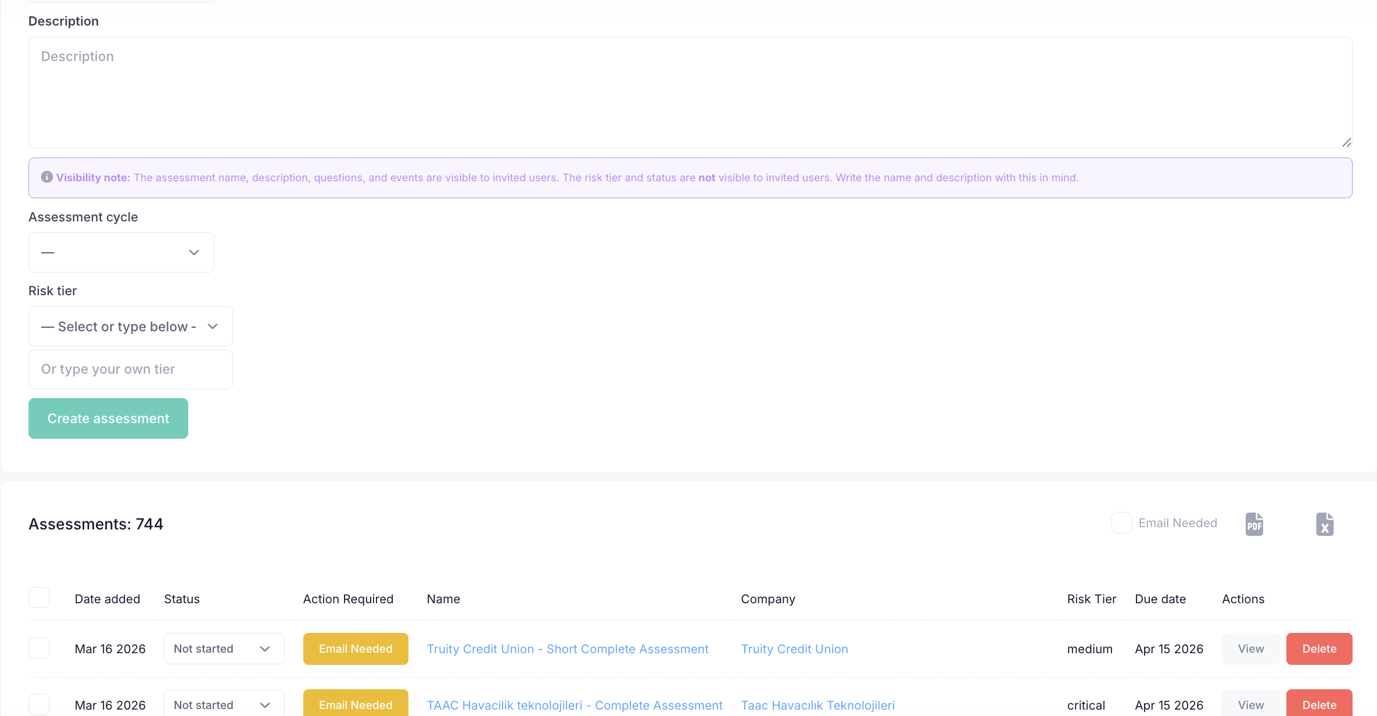
Task: Click Email Needed badge for Truity row
Action: click(356, 649)
